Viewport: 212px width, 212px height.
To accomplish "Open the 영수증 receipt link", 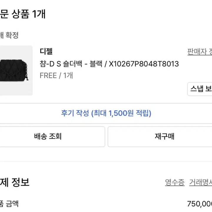I will pyautogui.click(x=175, y=182).
